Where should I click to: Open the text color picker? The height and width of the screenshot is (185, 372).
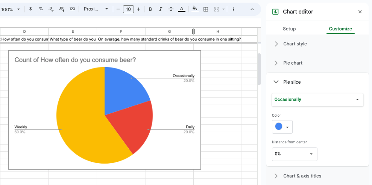point(182,9)
